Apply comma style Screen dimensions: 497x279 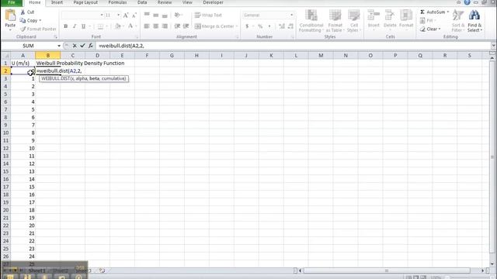pos(269,26)
